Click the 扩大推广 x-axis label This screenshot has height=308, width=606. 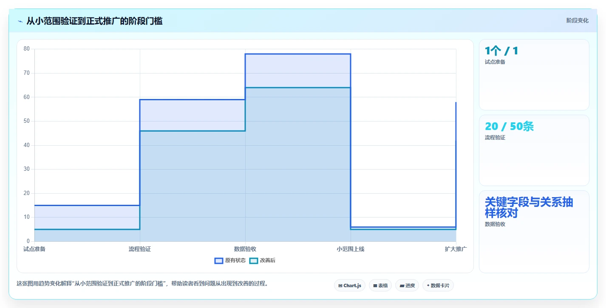[456, 249]
